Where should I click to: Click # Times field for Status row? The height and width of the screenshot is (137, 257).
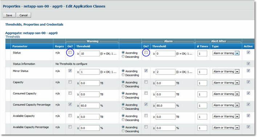(x=202, y=53)
